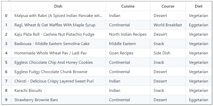The height and width of the screenshot is (106, 213).
Task: Click the Course column header
Action: coord(168,6)
